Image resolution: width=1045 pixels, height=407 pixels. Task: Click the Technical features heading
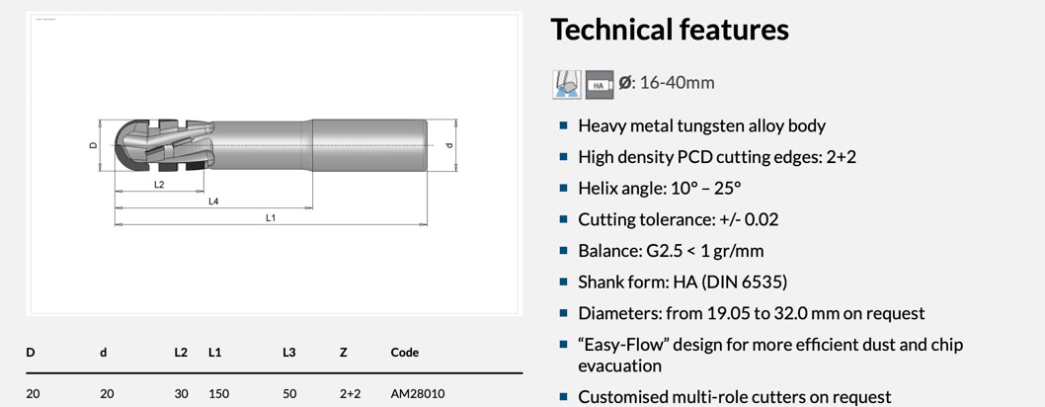tap(670, 30)
